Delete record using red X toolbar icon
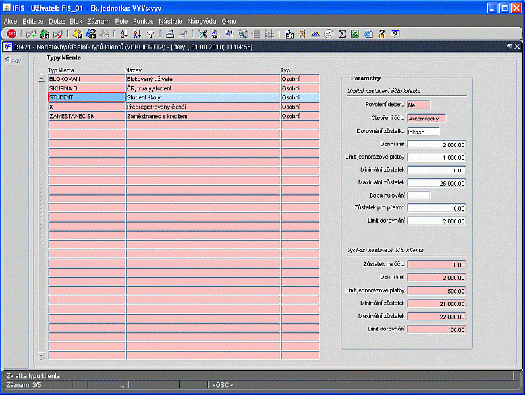Screen dimensions: 525x395 click(x=58, y=34)
